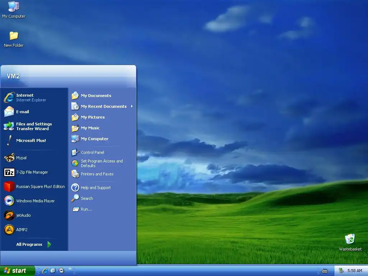Open the jetAudio player
Image resolution: width=368 pixels, height=276 pixels.
tap(34, 215)
